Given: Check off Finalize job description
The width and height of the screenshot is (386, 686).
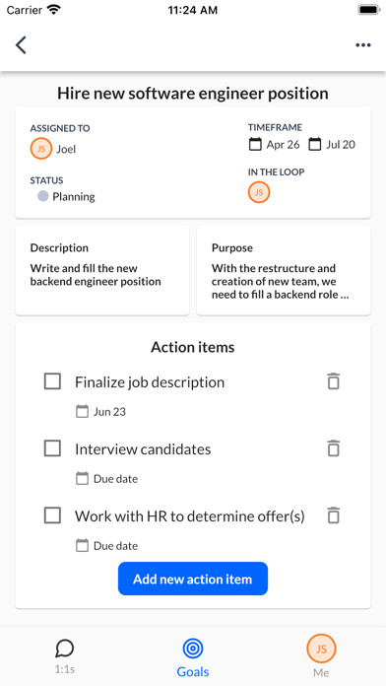Looking at the screenshot, I should [52, 381].
